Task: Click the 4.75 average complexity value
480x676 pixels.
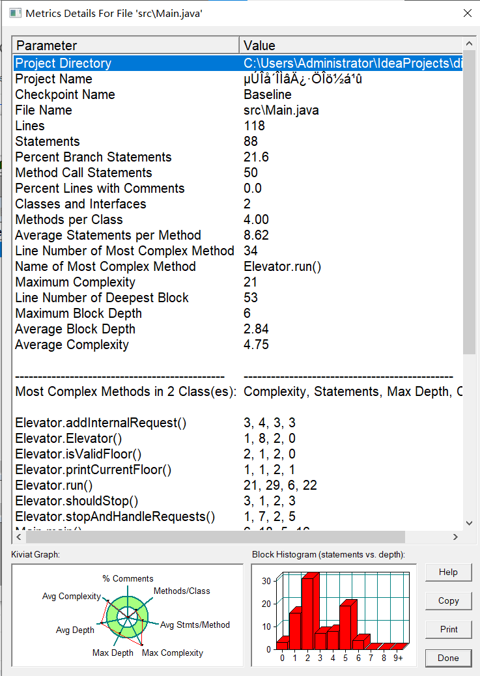Action: [x=256, y=345]
